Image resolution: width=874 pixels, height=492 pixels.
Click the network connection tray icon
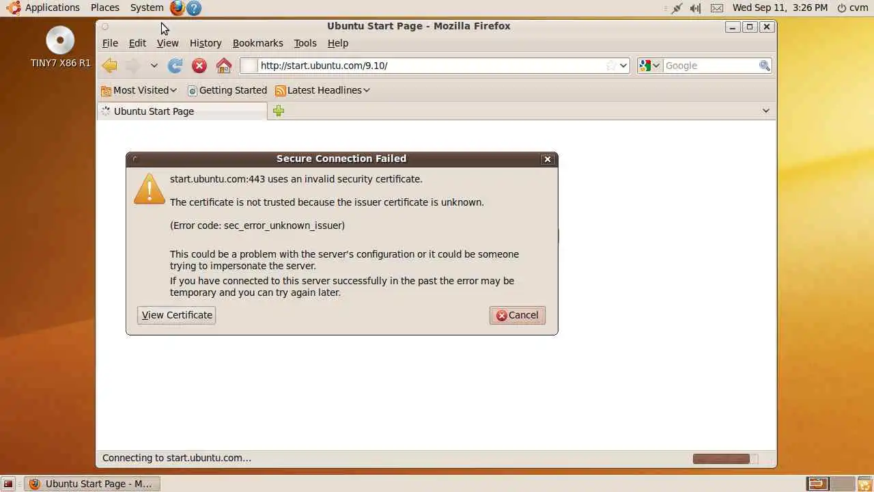677,8
